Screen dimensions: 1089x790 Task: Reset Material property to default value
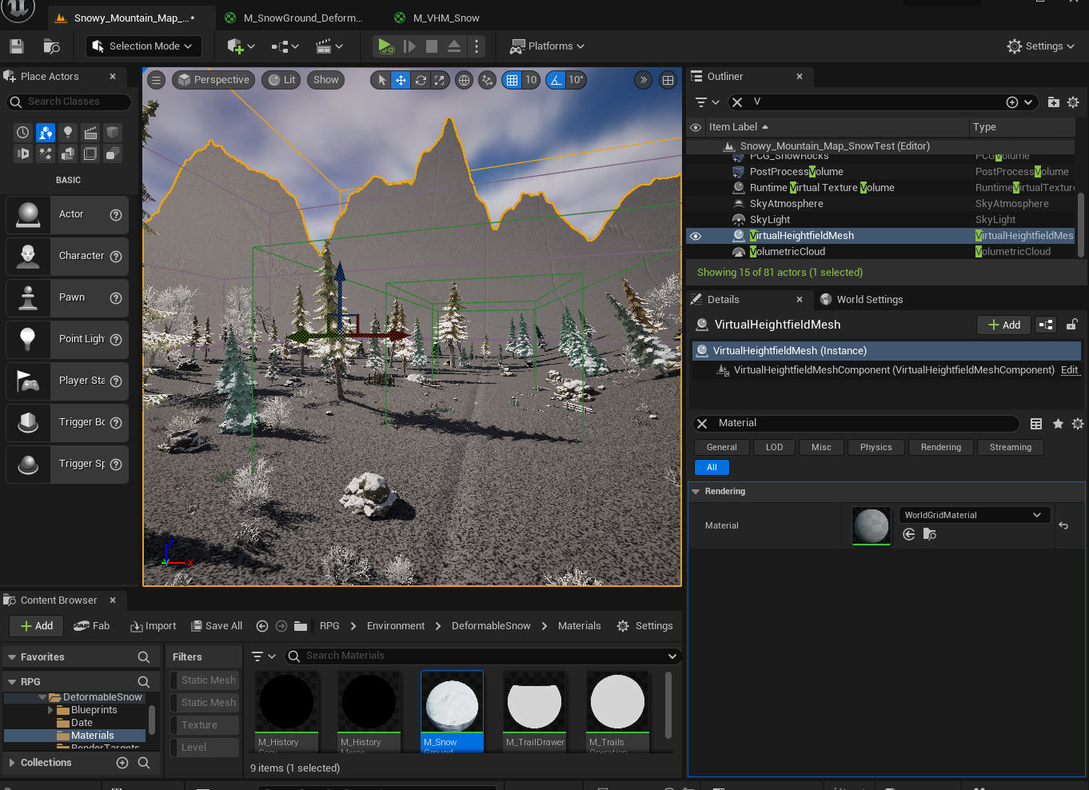pyautogui.click(x=1063, y=525)
